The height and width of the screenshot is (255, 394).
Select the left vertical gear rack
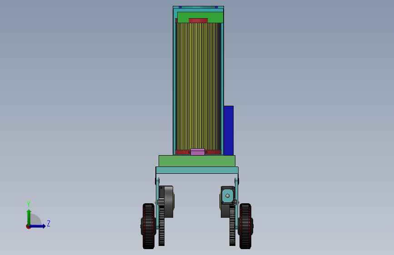(162, 225)
